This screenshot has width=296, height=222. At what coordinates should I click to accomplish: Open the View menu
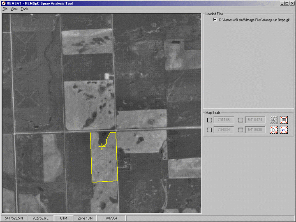(x=14, y=9)
